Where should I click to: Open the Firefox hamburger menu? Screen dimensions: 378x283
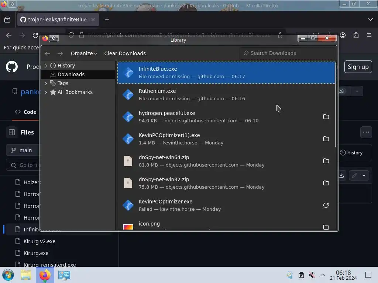tap(369, 35)
